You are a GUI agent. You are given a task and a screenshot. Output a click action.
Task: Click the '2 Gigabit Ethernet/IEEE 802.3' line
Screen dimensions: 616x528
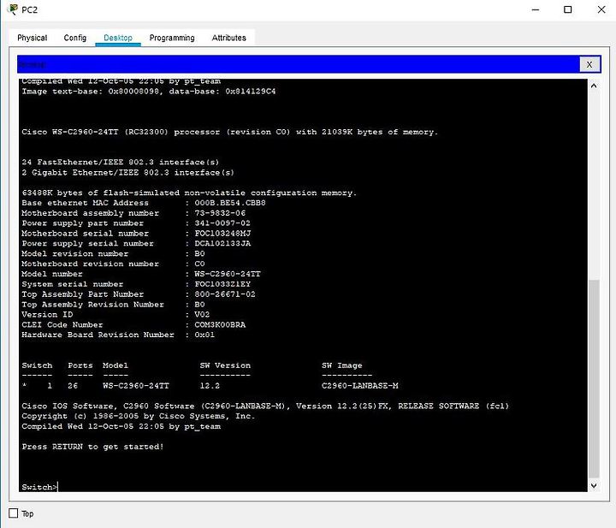(x=127, y=173)
